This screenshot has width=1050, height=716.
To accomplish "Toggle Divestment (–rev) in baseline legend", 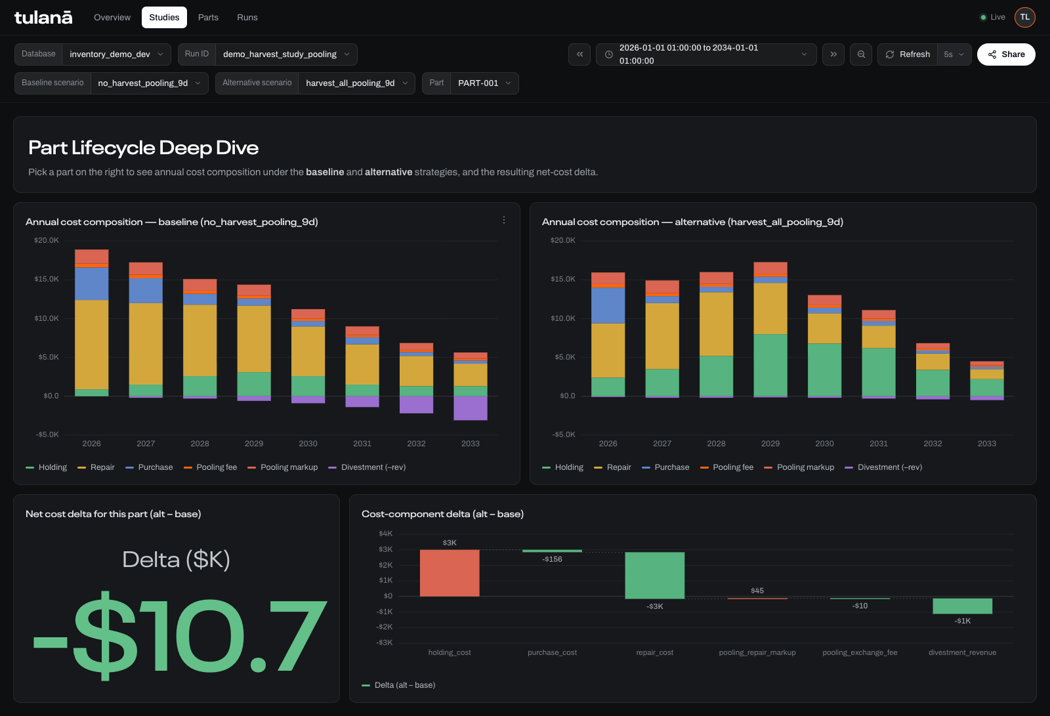I will 367,467.
